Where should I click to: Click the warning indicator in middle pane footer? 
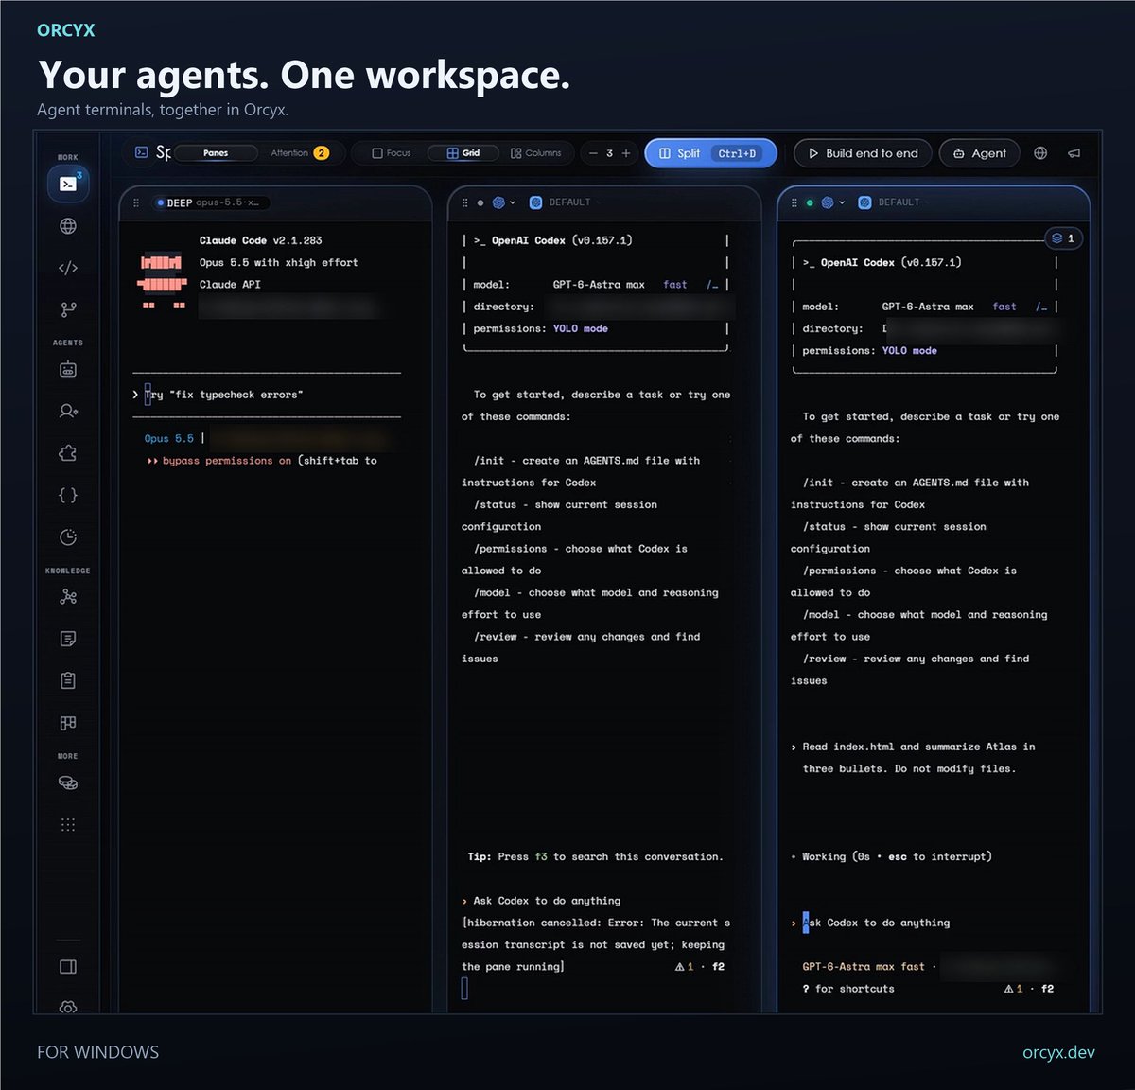point(685,967)
